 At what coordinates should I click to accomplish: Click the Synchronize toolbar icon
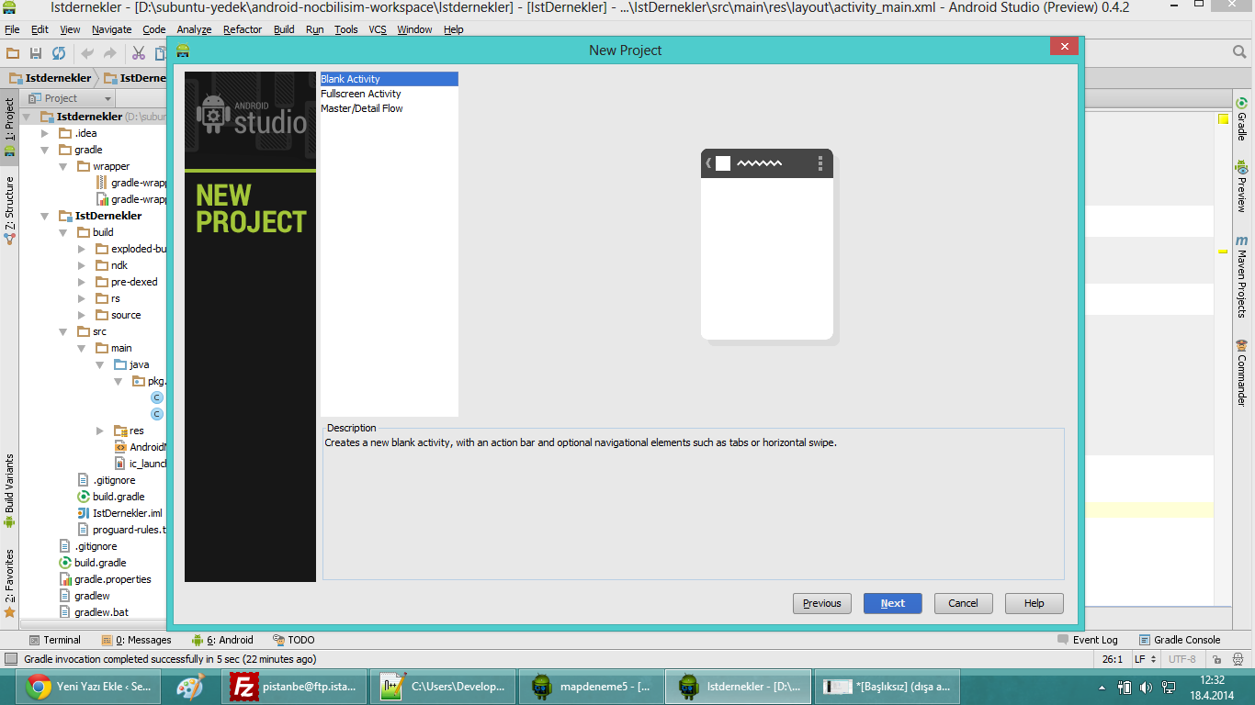tap(59, 54)
